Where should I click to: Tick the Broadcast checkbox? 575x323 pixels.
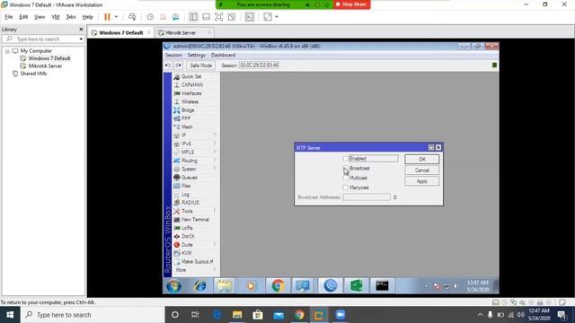(345, 169)
